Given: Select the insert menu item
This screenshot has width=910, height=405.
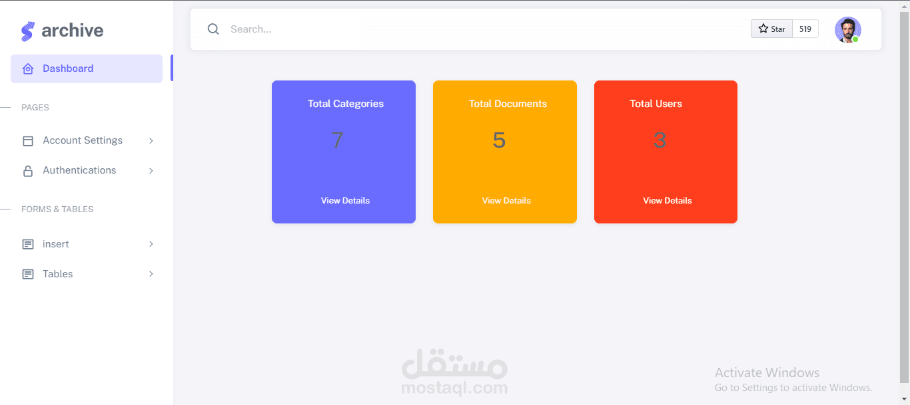Looking at the screenshot, I should (x=87, y=244).
